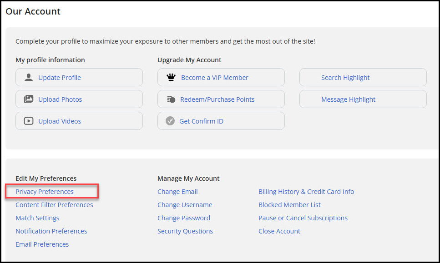Select Change Username link
Image resolution: width=440 pixels, height=263 pixels.
tap(185, 205)
